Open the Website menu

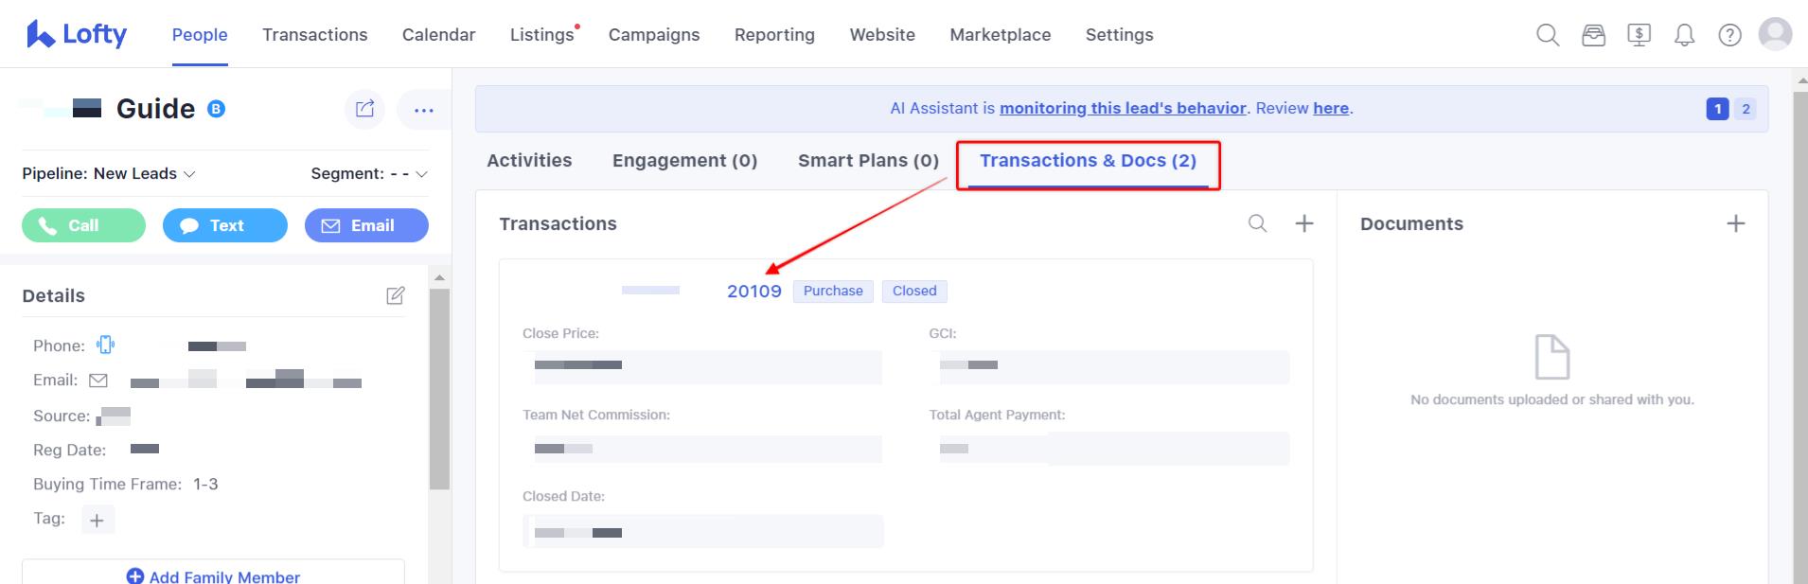click(882, 35)
